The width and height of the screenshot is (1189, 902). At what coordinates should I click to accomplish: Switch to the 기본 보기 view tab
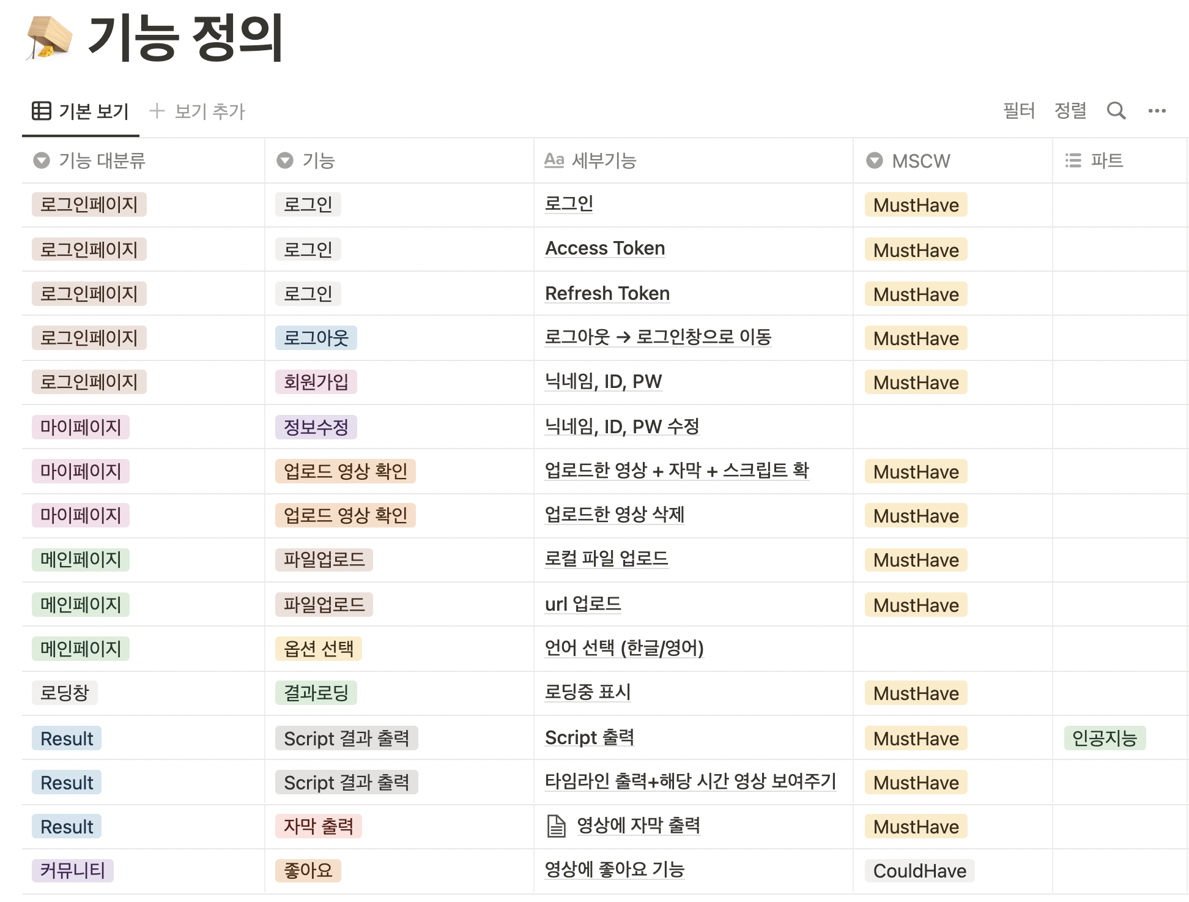click(x=94, y=111)
